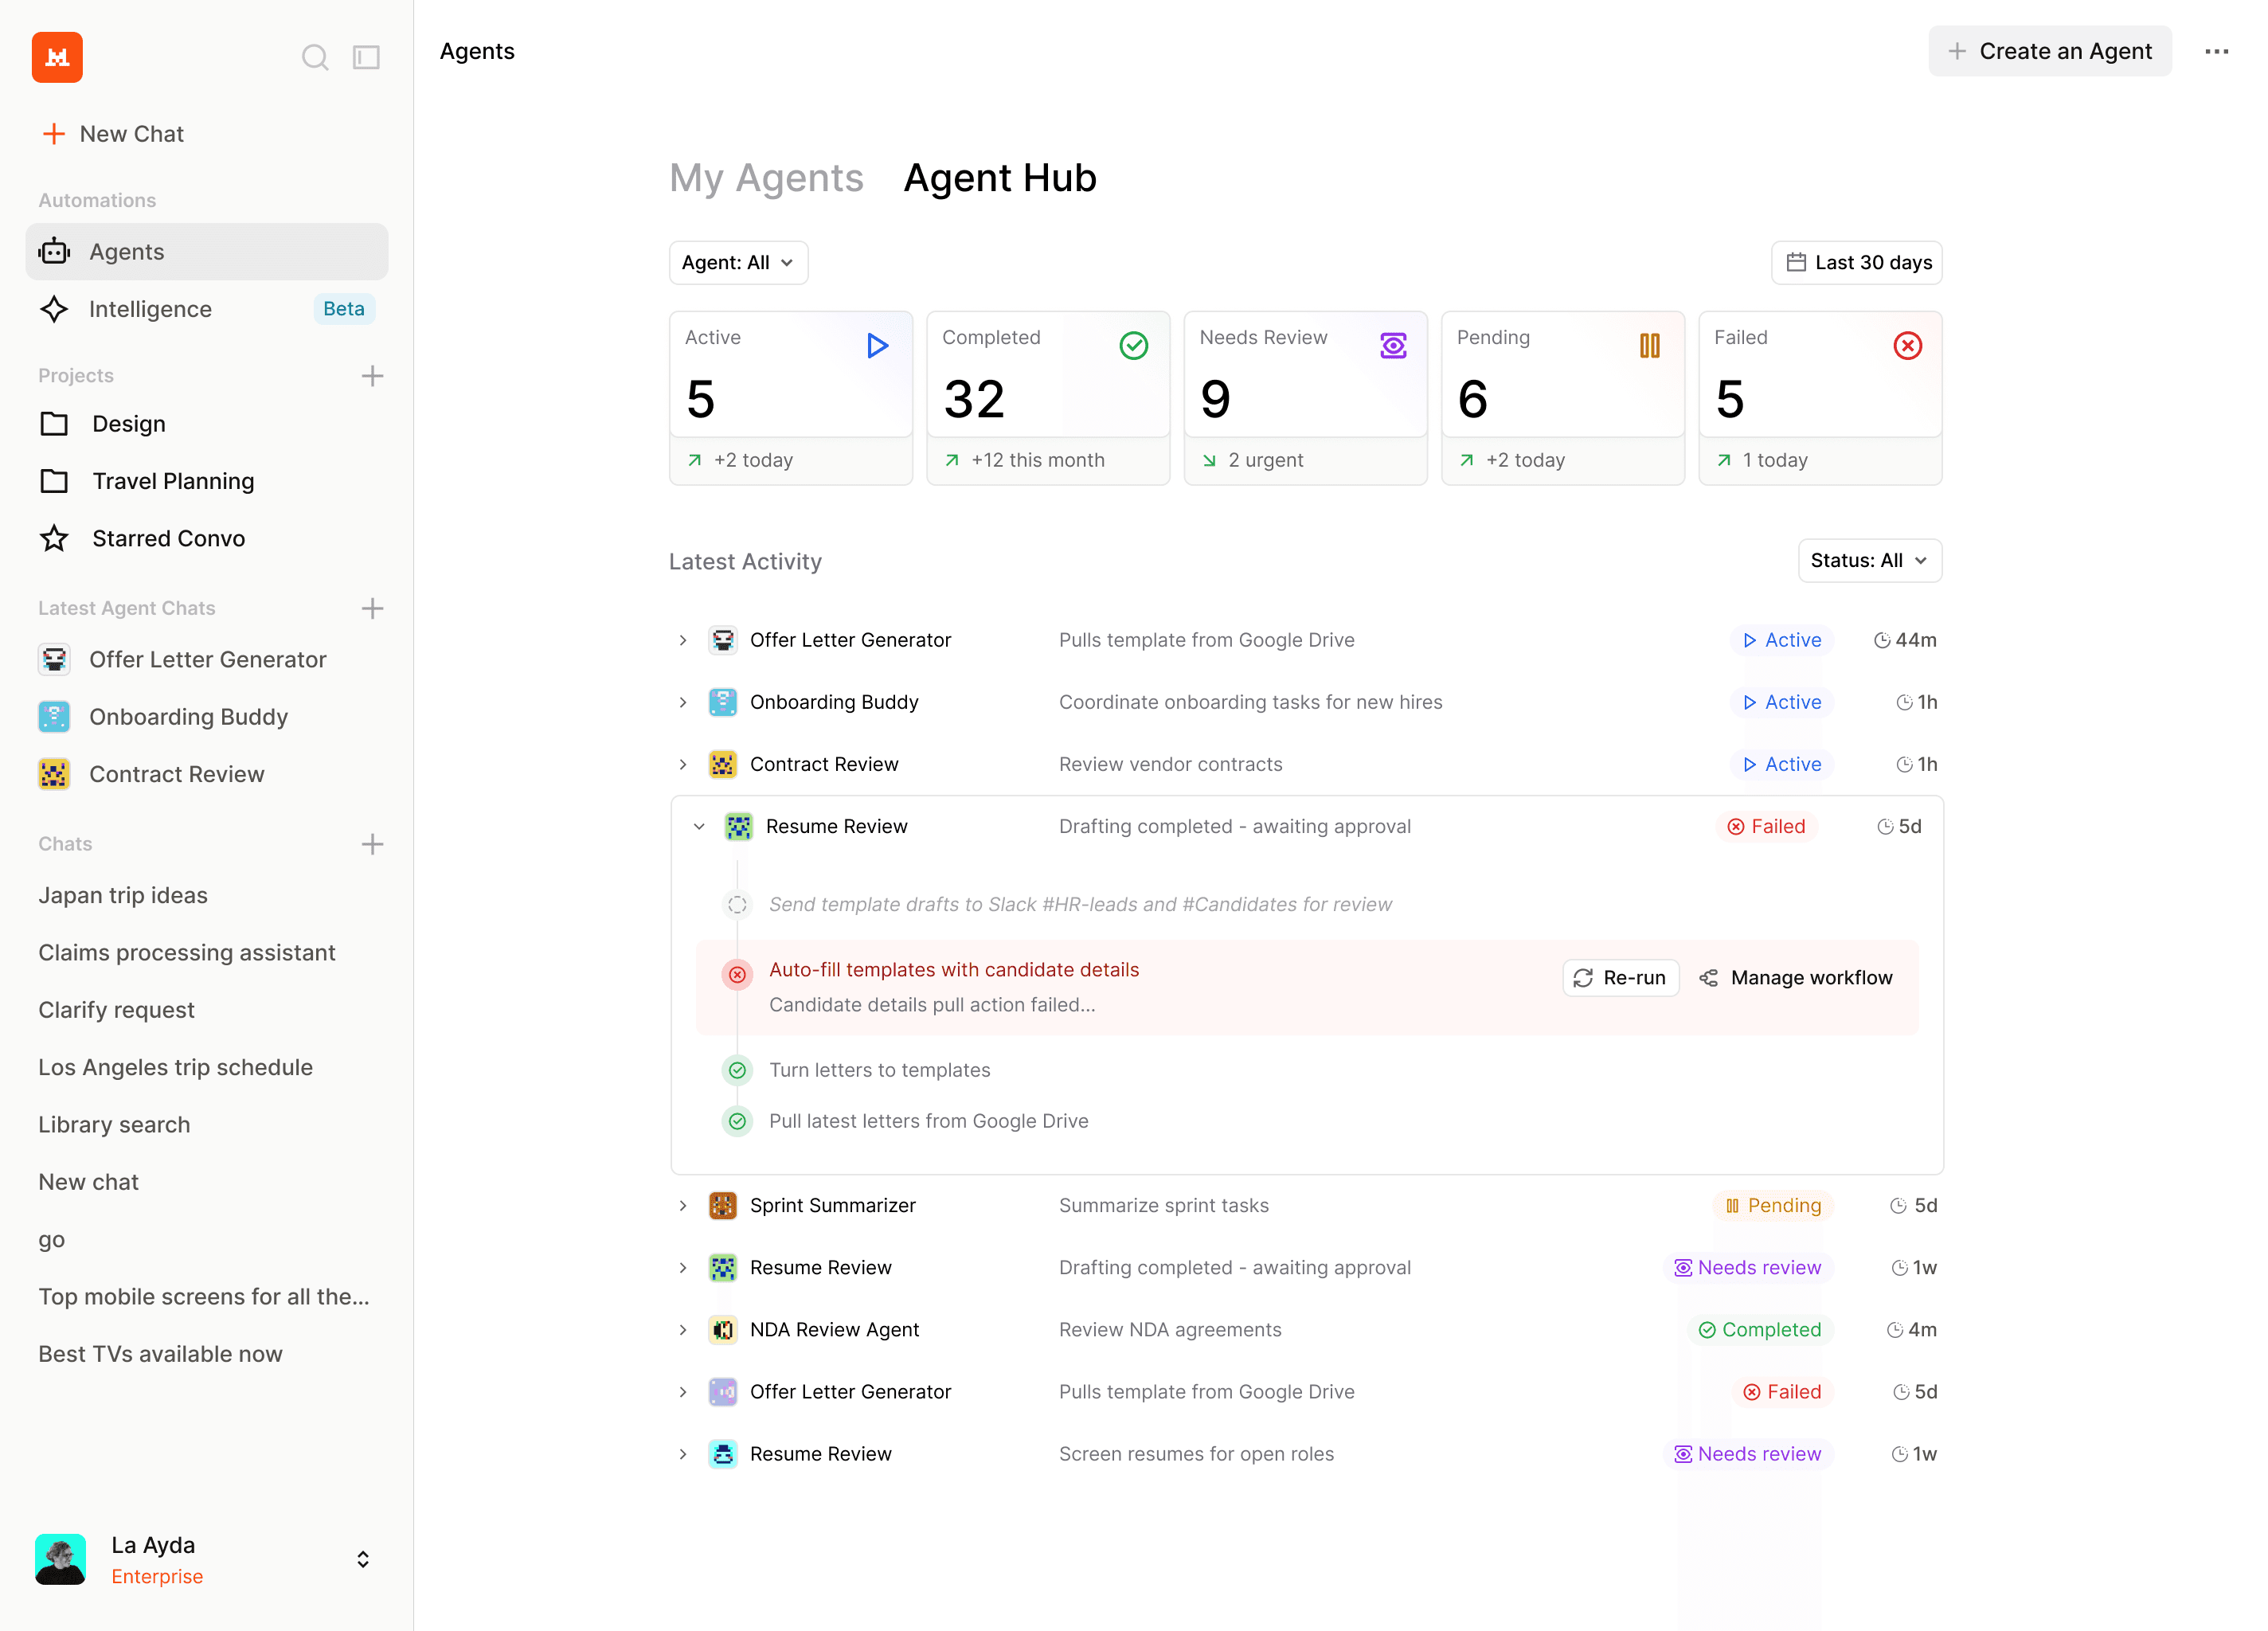
Task: Click the search magnifier icon in sidebar
Action: click(x=315, y=57)
